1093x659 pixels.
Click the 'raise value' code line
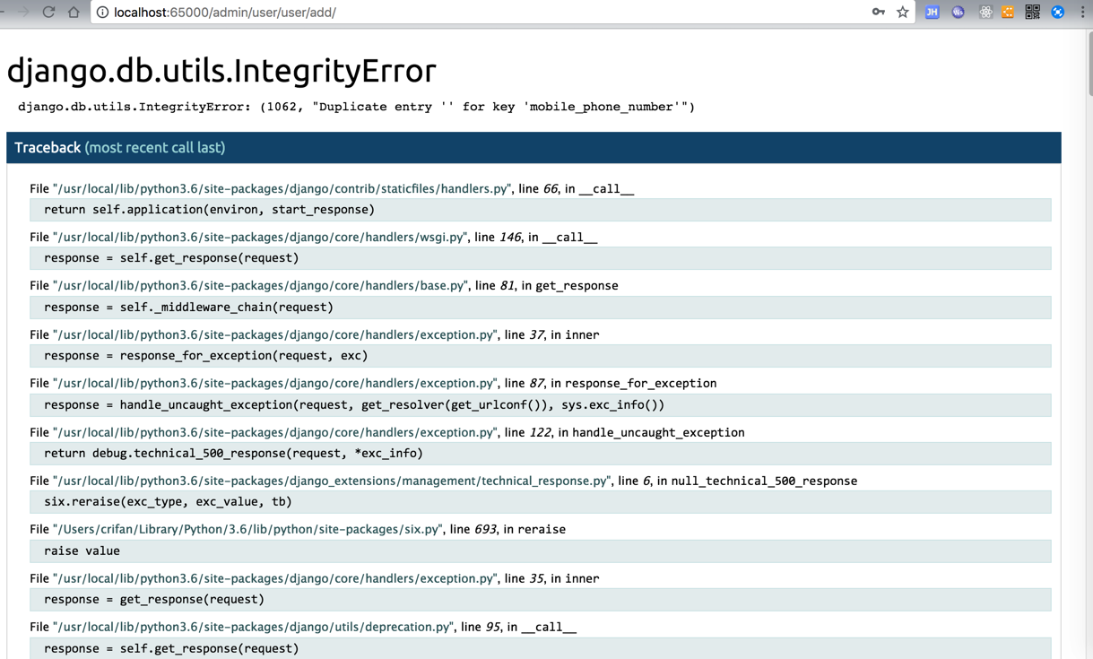(82, 551)
